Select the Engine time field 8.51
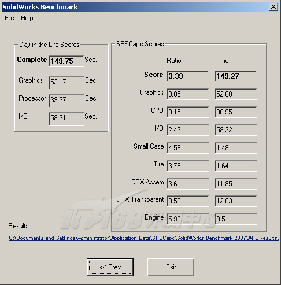The width and height of the screenshot is (281, 285). (236, 219)
